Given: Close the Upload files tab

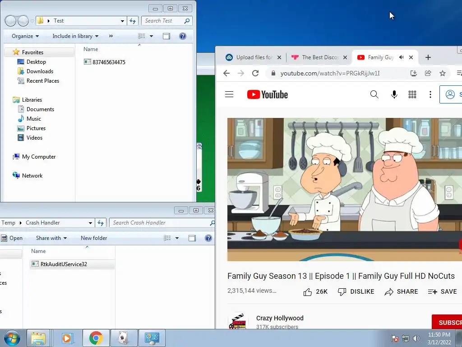Looking at the screenshot, I should (279, 57).
